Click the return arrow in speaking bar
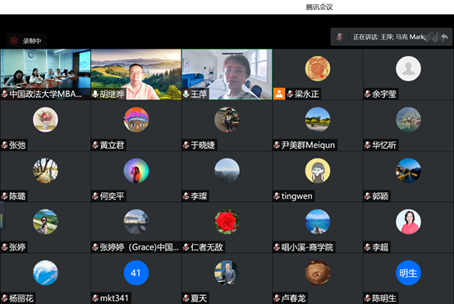Image resolution: width=454 pixels, height=304 pixels. [444, 37]
